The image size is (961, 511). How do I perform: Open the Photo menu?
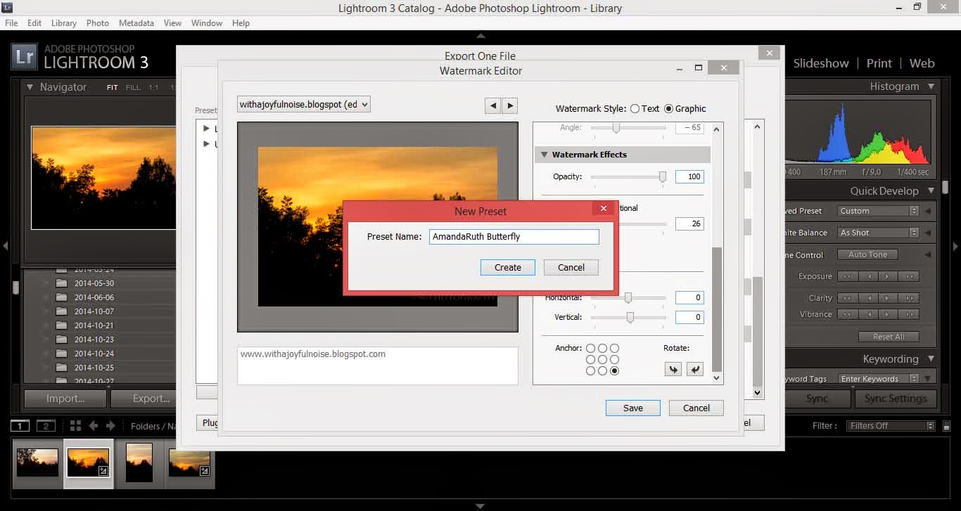(97, 23)
